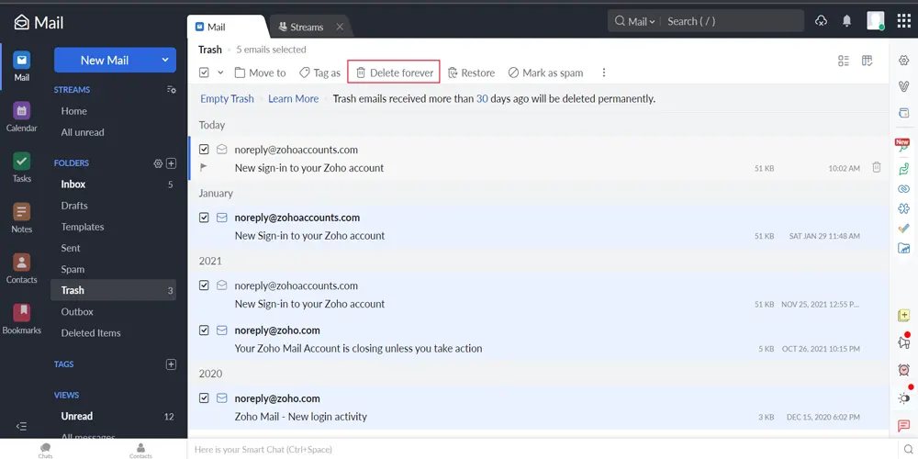918x459 pixels.
Task: Open the Notes module
Action: click(x=22, y=218)
